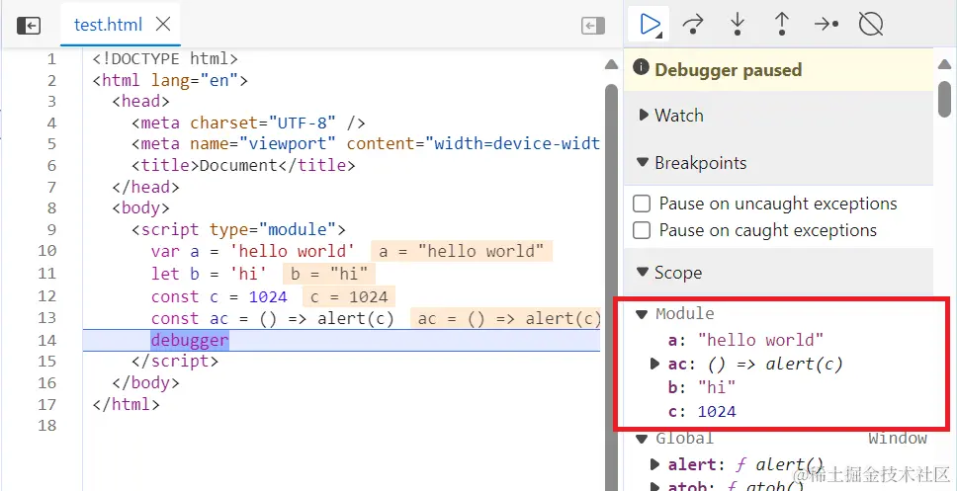Click the highlighted debugger statement

tap(190, 340)
